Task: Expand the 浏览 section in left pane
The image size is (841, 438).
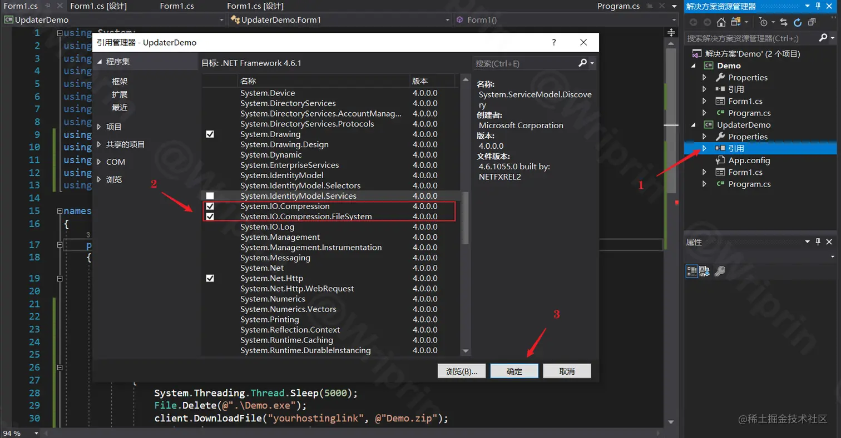Action: pos(100,180)
